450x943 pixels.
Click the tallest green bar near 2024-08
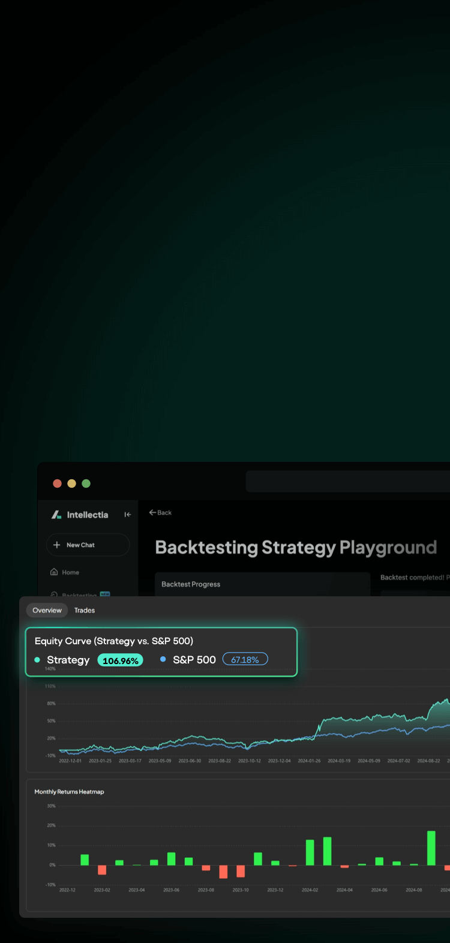pyautogui.click(x=431, y=848)
